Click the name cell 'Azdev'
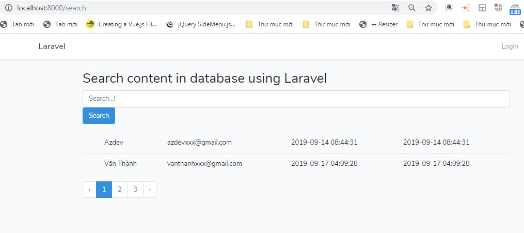The width and height of the screenshot is (524, 233). point(114,143)
